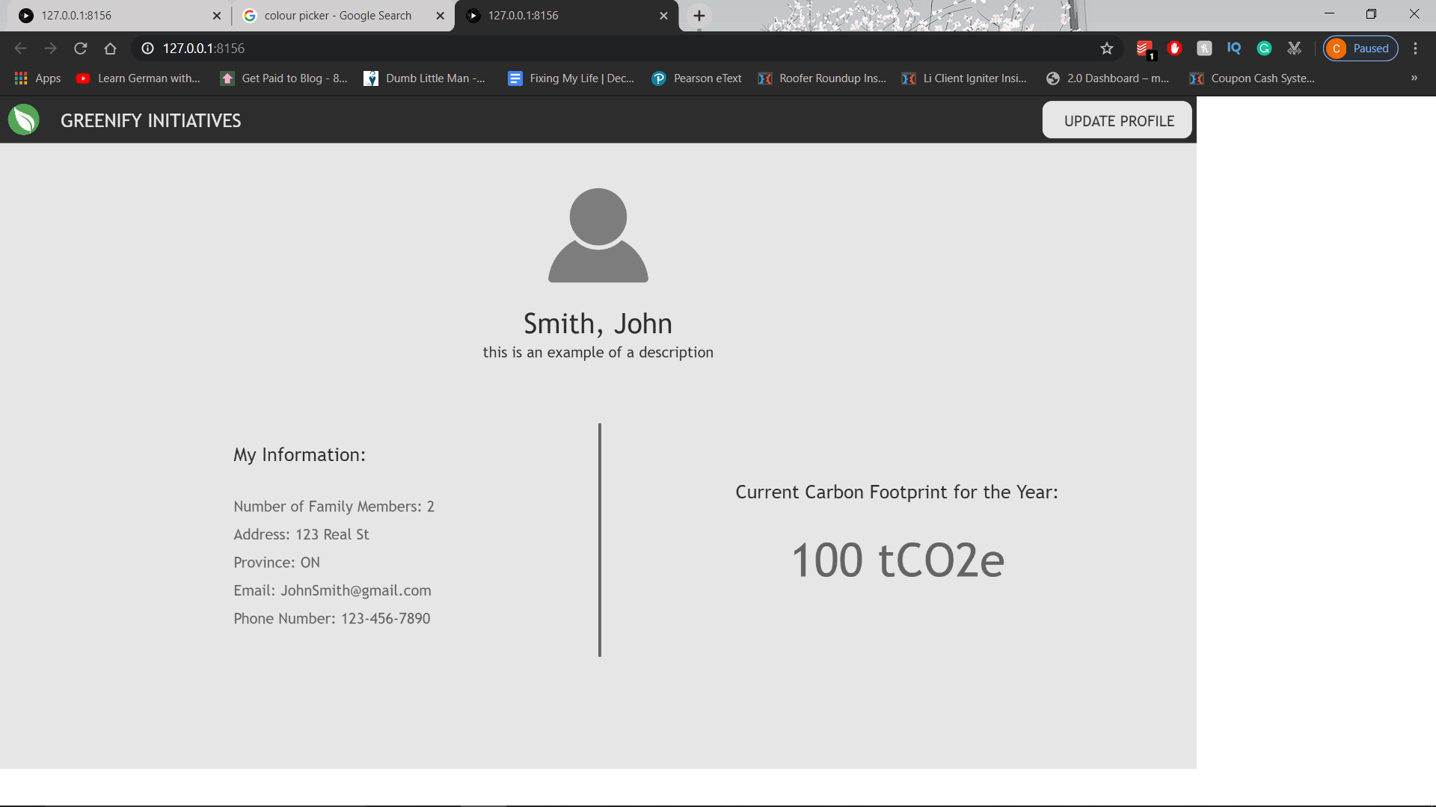The width and height of the screenshot is (1436, 807).
Task: Click the browser home icon
Action: coord(110,49)
